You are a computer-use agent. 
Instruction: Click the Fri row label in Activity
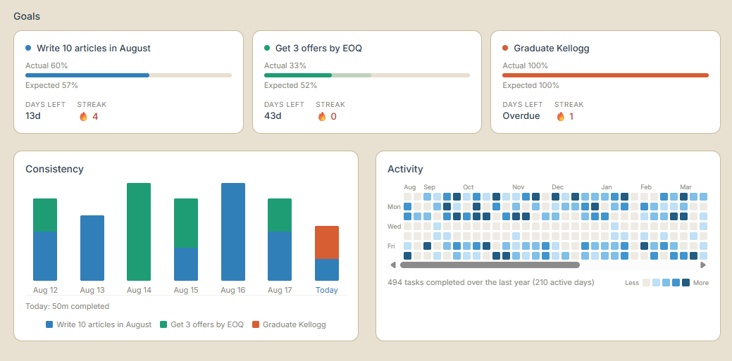[x=391, y=246]
